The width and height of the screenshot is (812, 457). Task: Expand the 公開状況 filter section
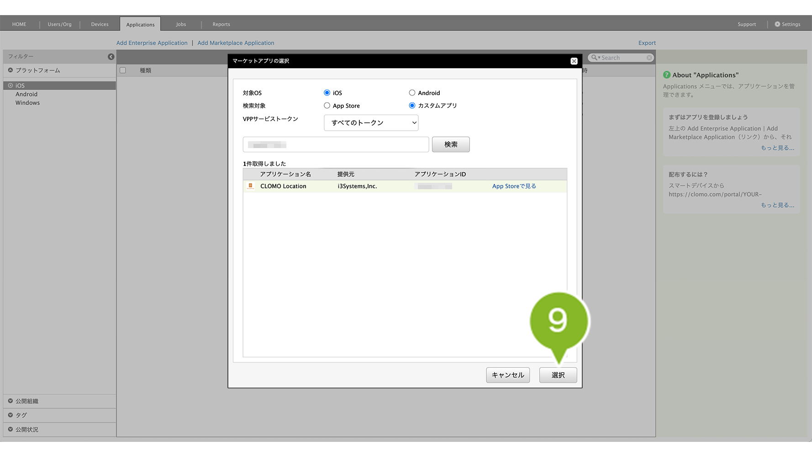[11, 430]
